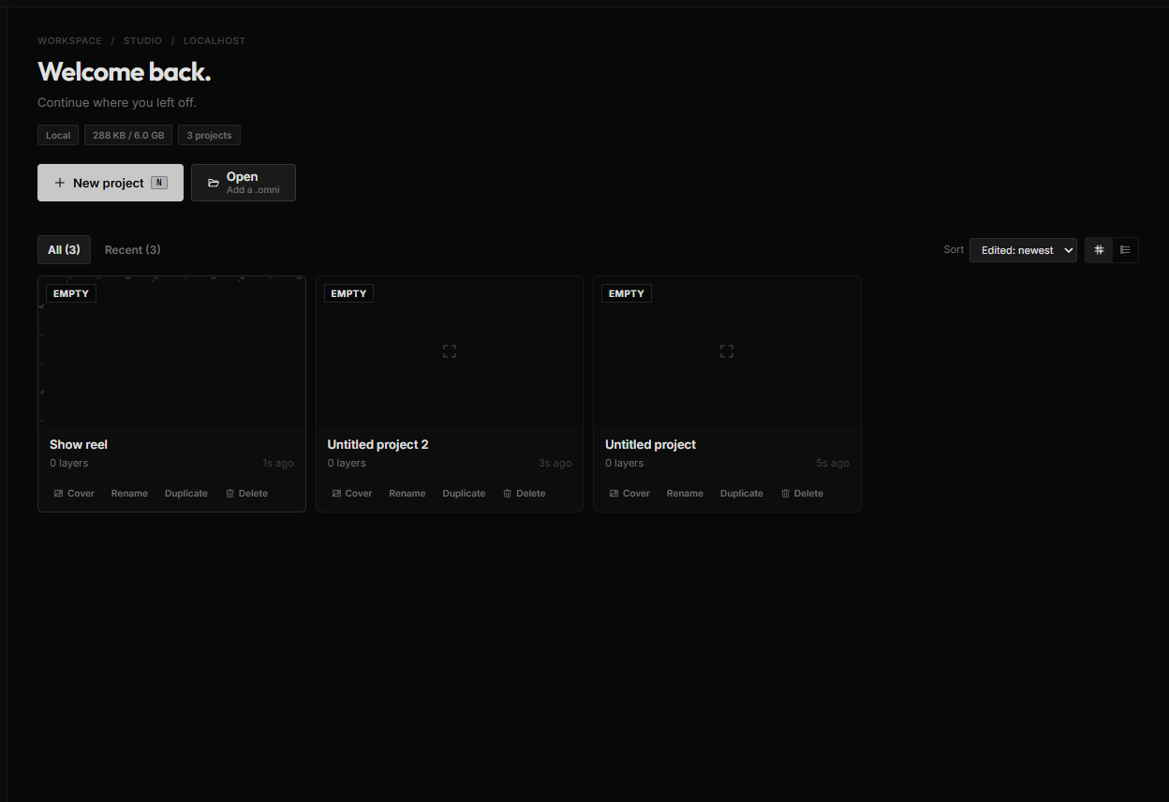The width and height of the screenshot is (1169, 802).
Task: Select the Recent (3) tab
Action: (x=132, y=250)
